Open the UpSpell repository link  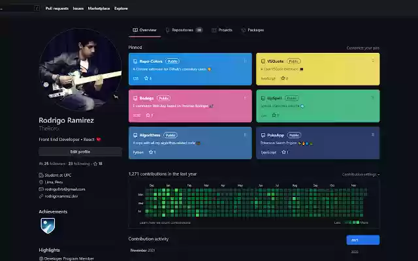tap(274, 99)
